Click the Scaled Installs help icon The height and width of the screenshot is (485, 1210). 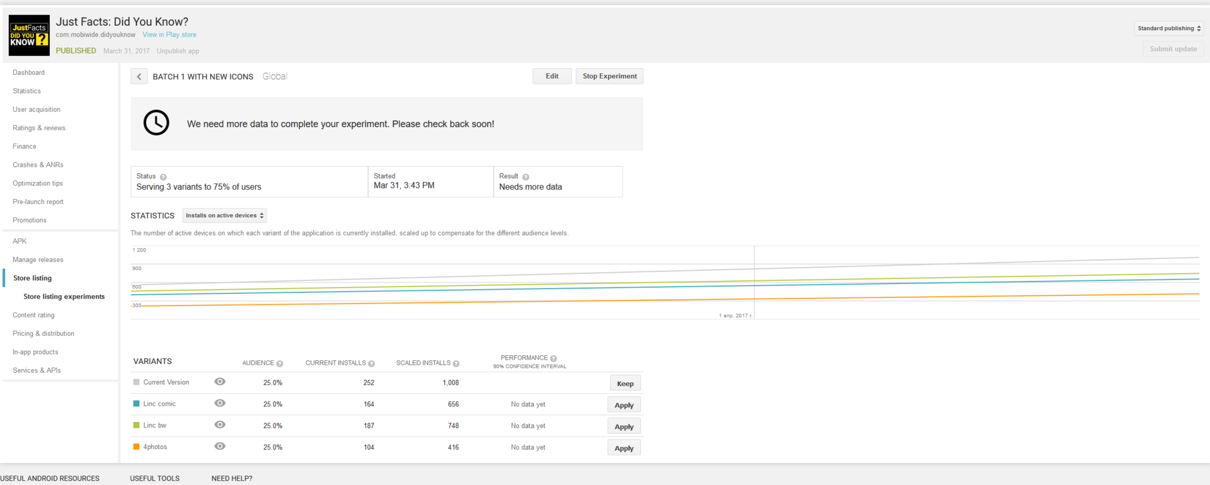pos(456,363)
